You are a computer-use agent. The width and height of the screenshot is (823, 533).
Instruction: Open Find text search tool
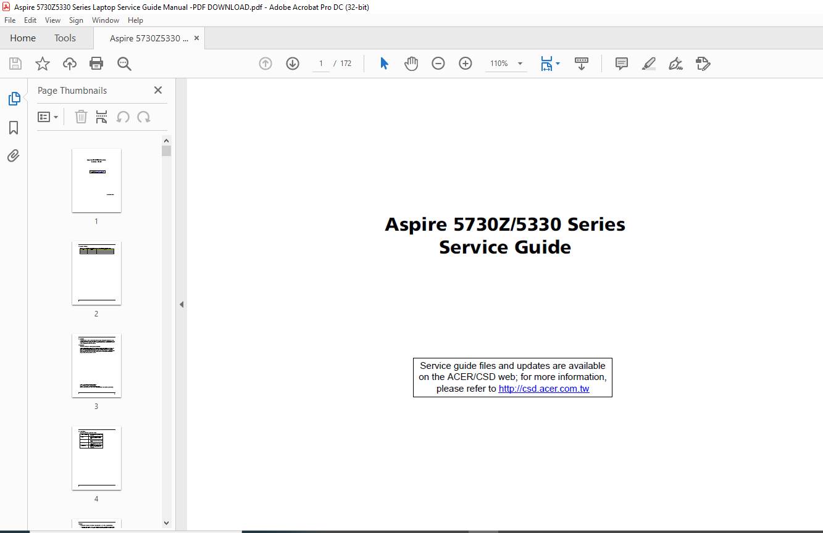tap(124, 64)
